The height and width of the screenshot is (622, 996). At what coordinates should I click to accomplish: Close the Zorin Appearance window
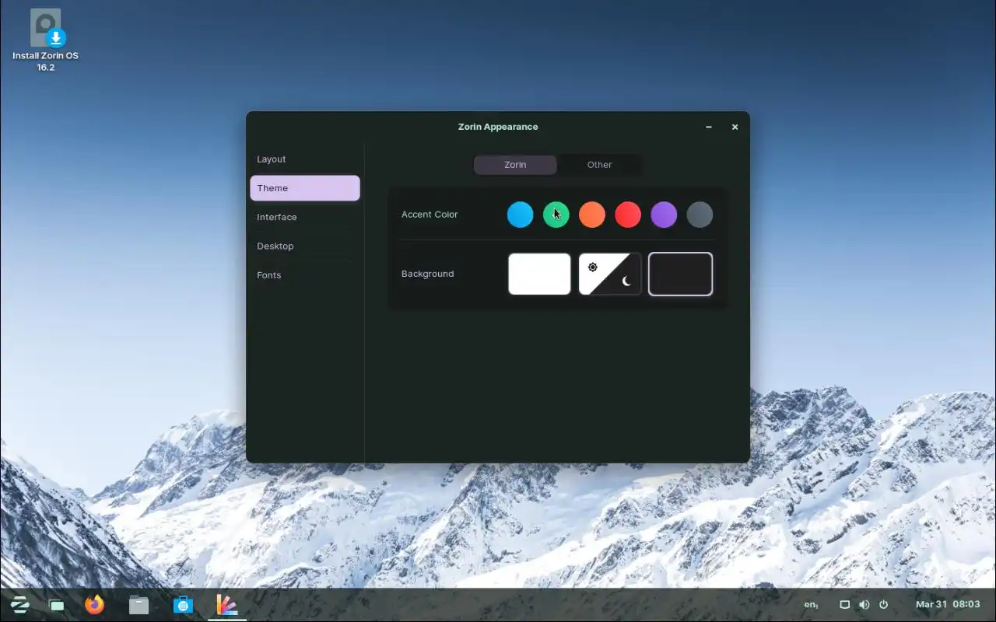point(735,127)
